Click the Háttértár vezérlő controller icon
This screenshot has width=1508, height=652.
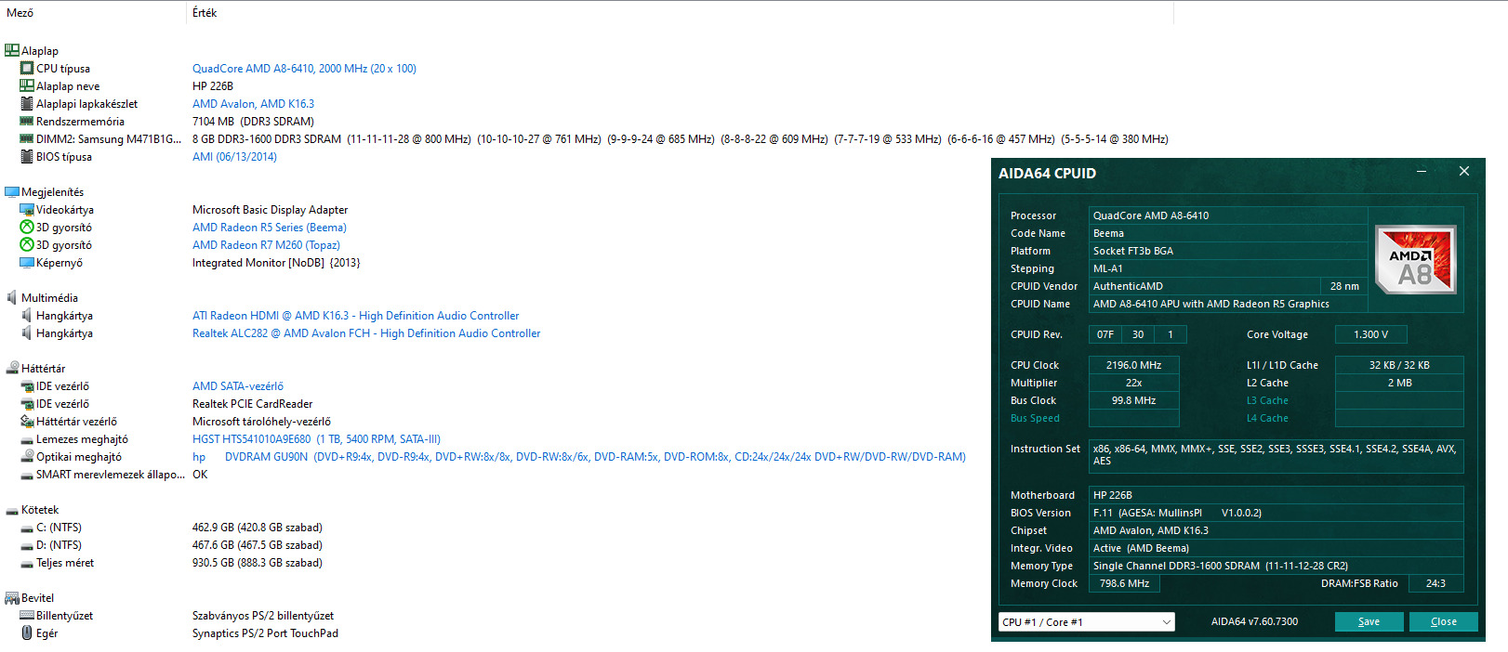click(x=27, y=421)
